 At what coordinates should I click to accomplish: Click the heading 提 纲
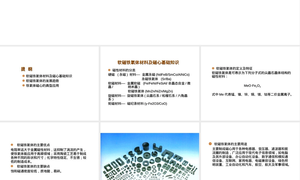[27, 69]
